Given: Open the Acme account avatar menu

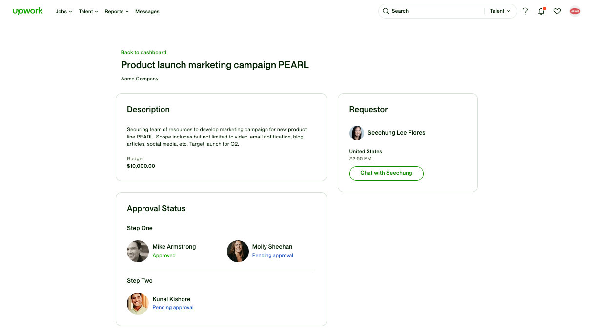Looking at the screenshot, I should point(575,11).
